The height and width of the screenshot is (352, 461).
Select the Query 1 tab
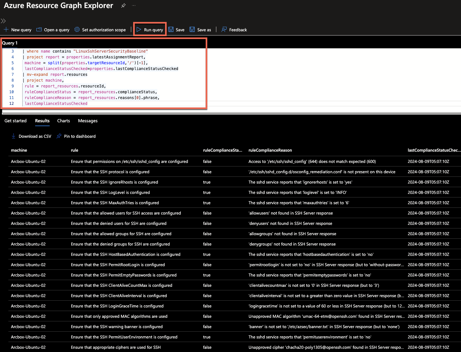[10, 43]
